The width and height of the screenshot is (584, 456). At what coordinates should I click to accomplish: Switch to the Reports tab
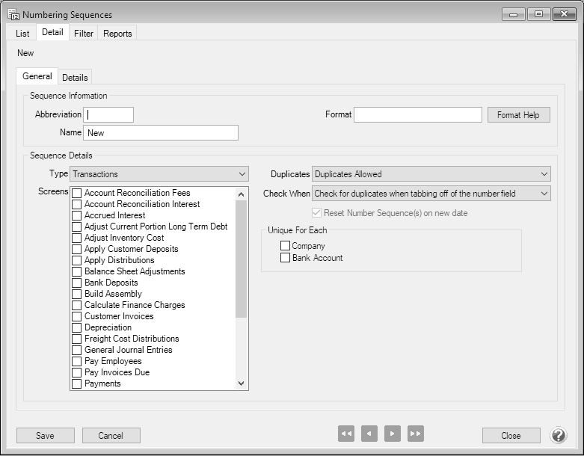117,34
